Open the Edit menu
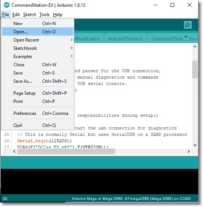The height and width of the screenshot is (207, 203). [16, 15]
